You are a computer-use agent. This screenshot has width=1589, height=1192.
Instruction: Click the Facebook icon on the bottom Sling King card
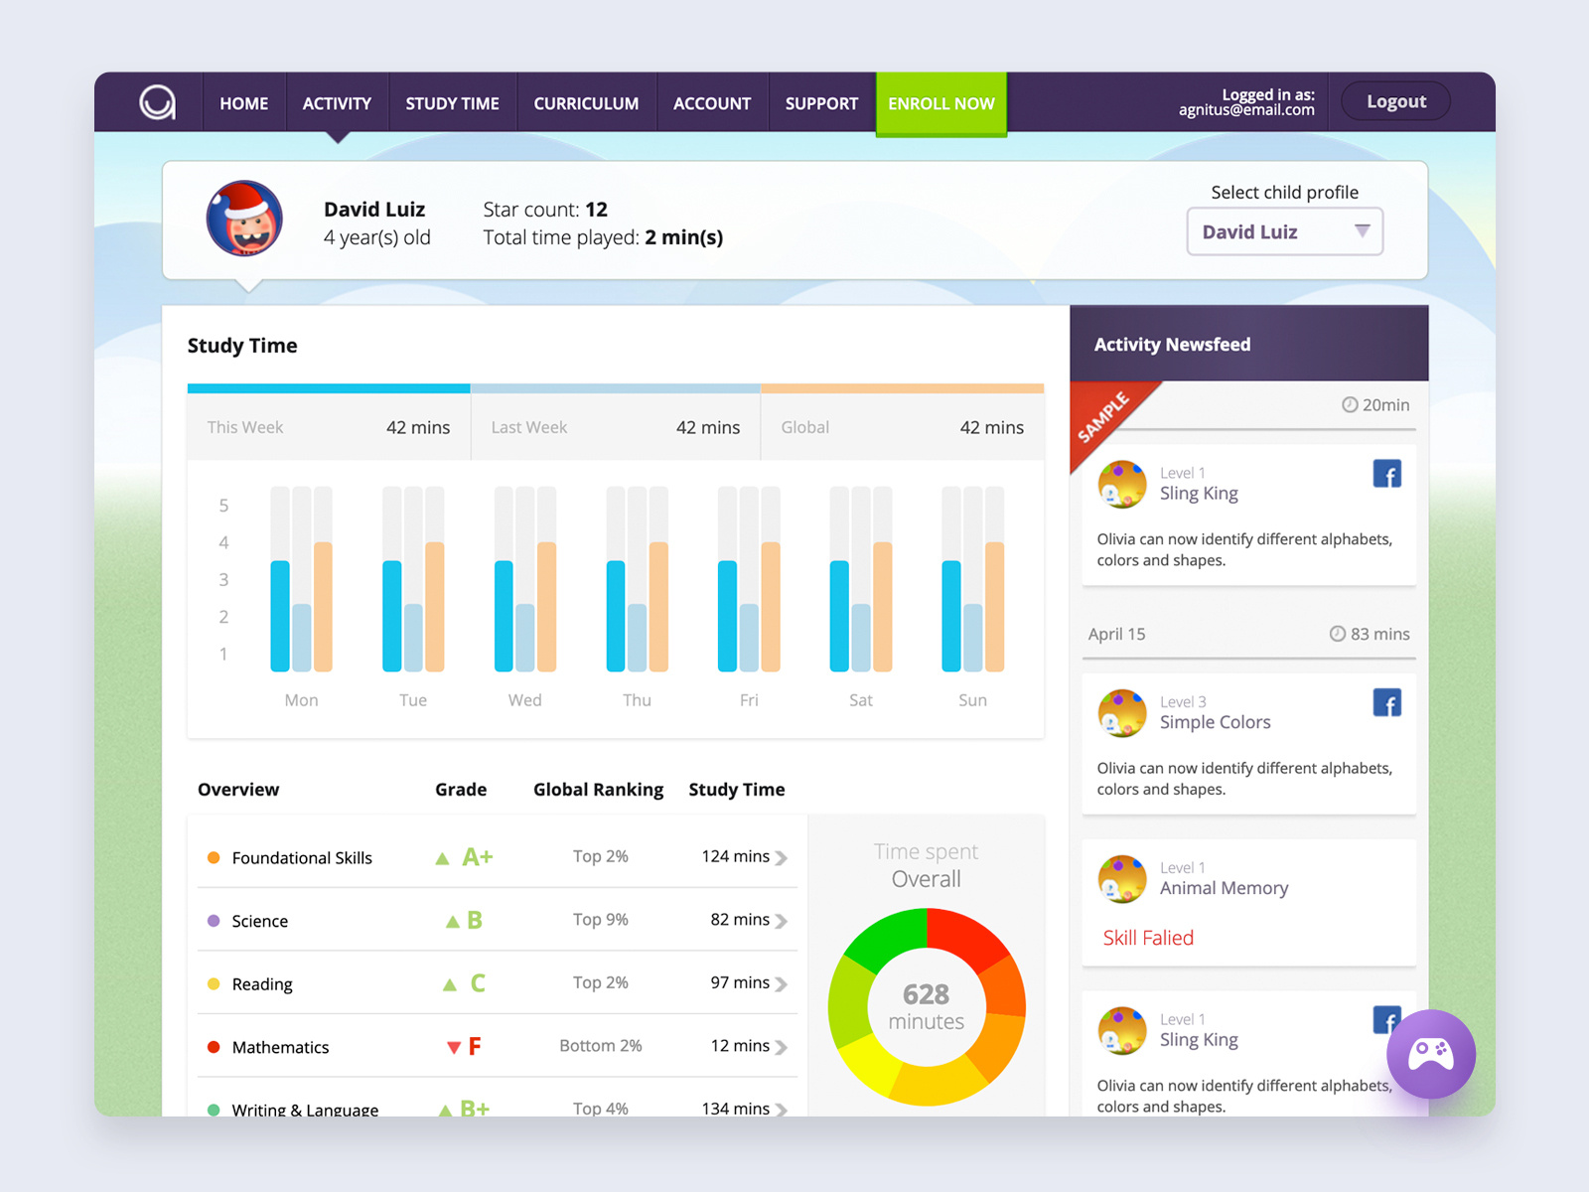pos(1387,1020)
